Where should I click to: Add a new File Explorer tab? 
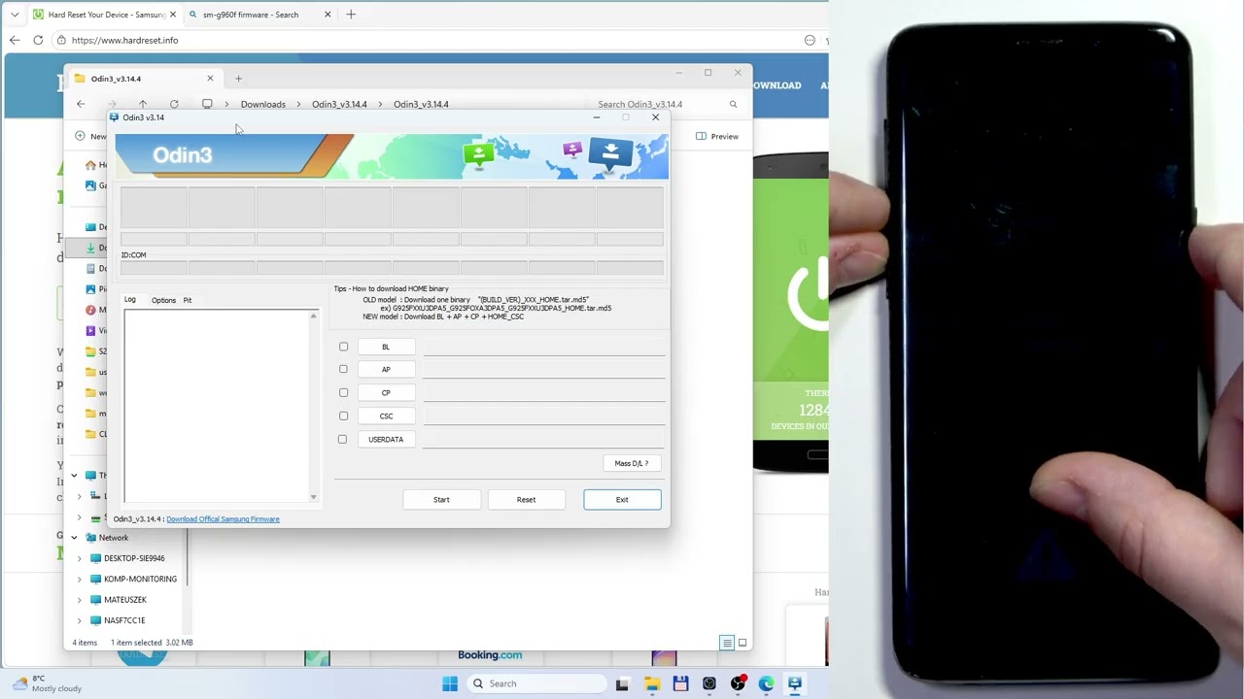pyautogui.click(x=239, y=79)
